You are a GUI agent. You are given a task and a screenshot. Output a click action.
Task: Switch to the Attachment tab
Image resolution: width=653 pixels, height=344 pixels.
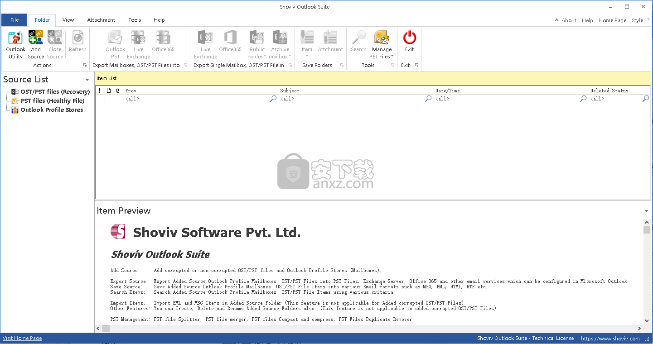[x=101, y=20]
